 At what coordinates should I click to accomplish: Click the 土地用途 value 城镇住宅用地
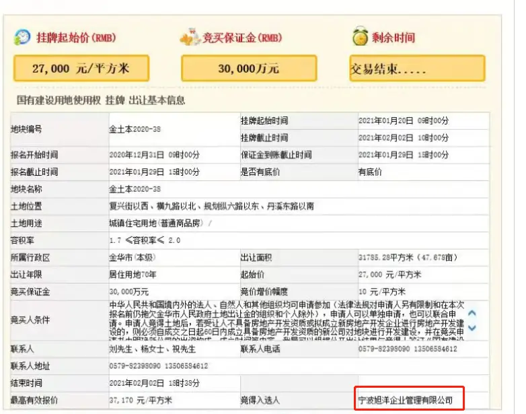160,223
